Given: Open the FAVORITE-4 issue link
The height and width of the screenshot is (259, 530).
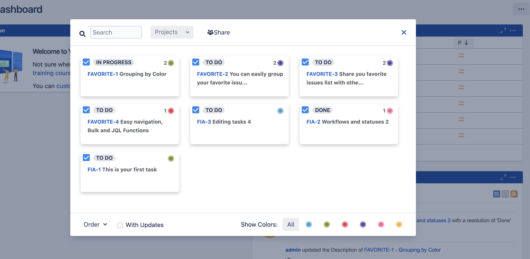Looking at the screenshot, I should (x=103, y=122).
